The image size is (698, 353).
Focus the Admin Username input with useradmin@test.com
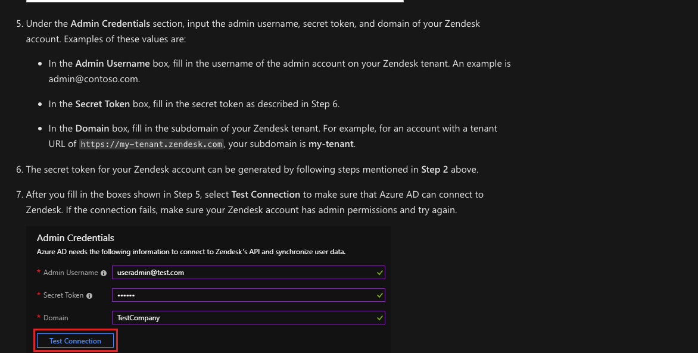point(238,273)
